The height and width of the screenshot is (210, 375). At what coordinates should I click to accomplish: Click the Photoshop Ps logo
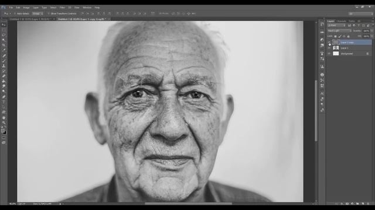point(4,8)
